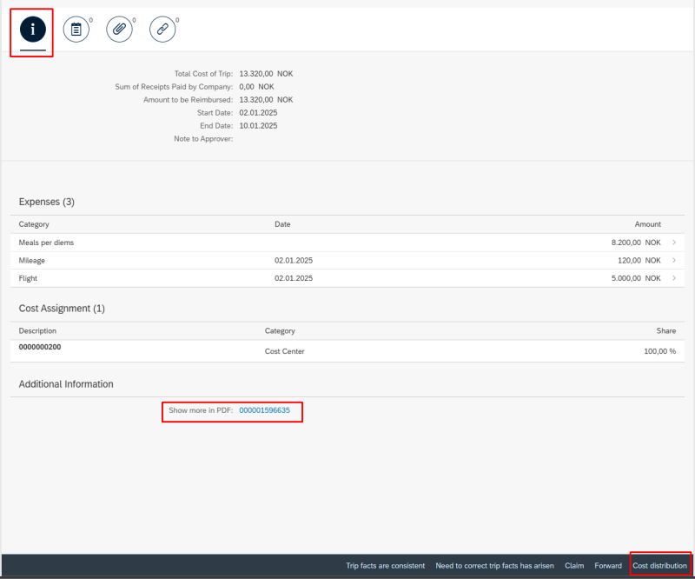Click the 8.200,00 NOK amount
Image resolution: width=695 pixels, height=579 pixels.
[x=636, y=243]
